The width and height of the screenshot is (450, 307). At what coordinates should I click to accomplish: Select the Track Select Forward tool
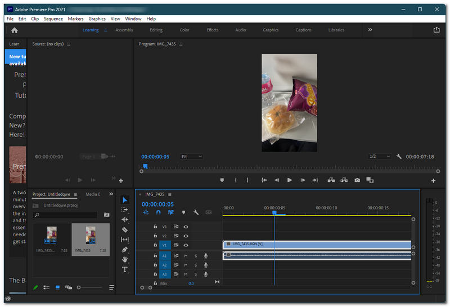click(x=124, y=210)
